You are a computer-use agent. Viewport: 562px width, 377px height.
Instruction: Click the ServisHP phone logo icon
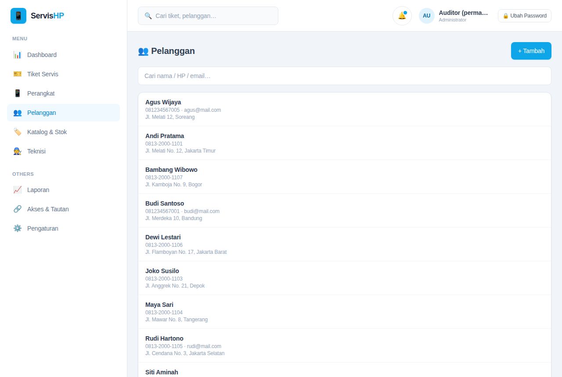pos(18,16)
